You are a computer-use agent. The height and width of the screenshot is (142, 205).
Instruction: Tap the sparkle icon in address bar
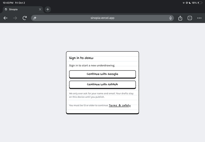(x=35, y=18)
